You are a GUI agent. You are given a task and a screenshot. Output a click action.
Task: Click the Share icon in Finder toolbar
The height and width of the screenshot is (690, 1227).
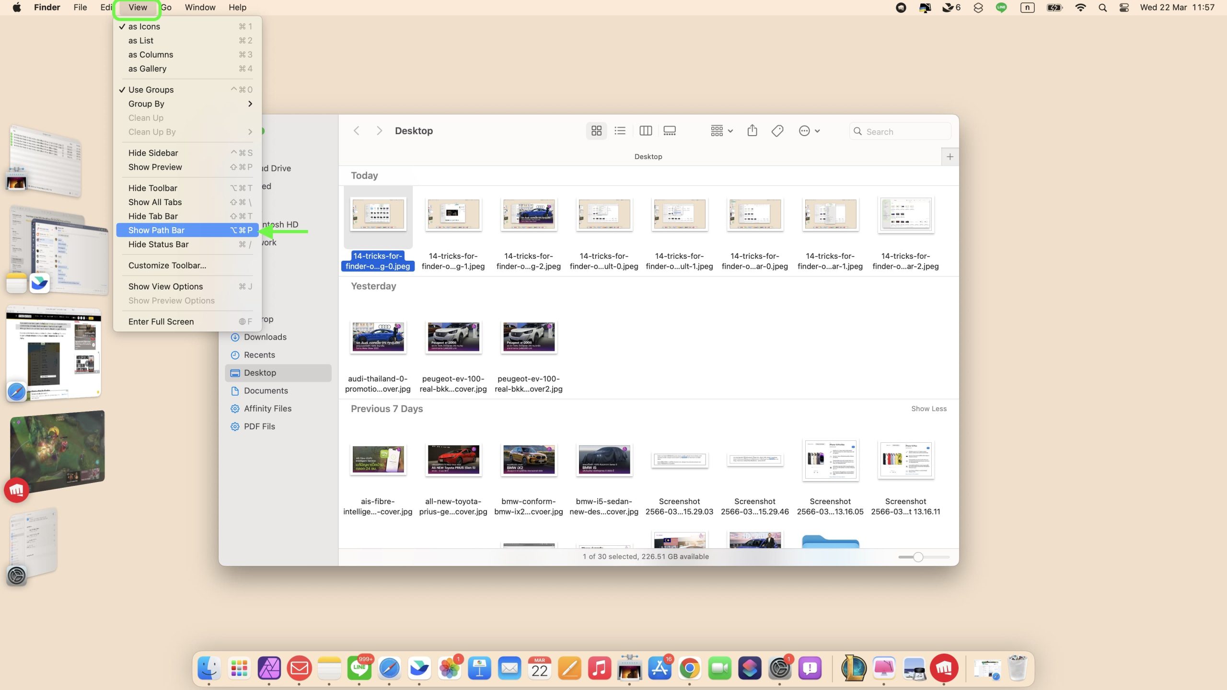(752, 131)
